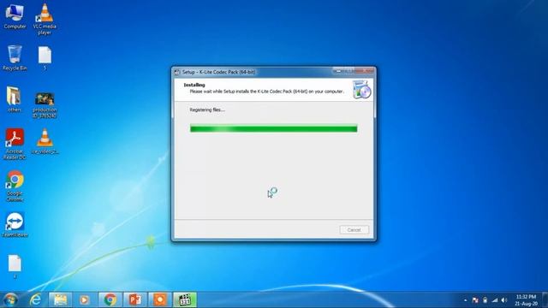The width and height of the screenshot is (548, 308).
Task: Select the others folder on desktop
Action: (14, 99)
